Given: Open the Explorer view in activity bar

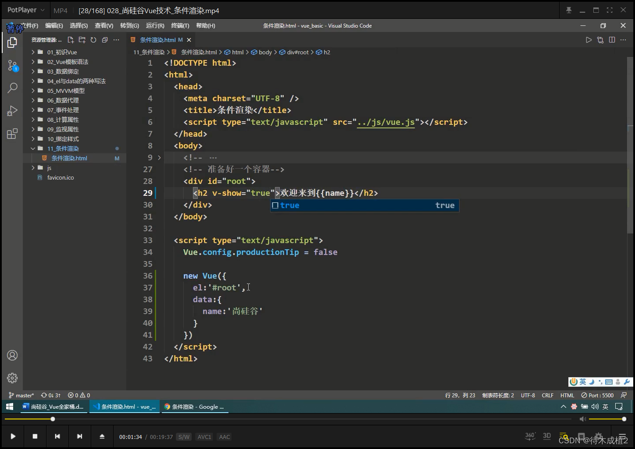Looking at the screenshot, I should tap(12, 42).
